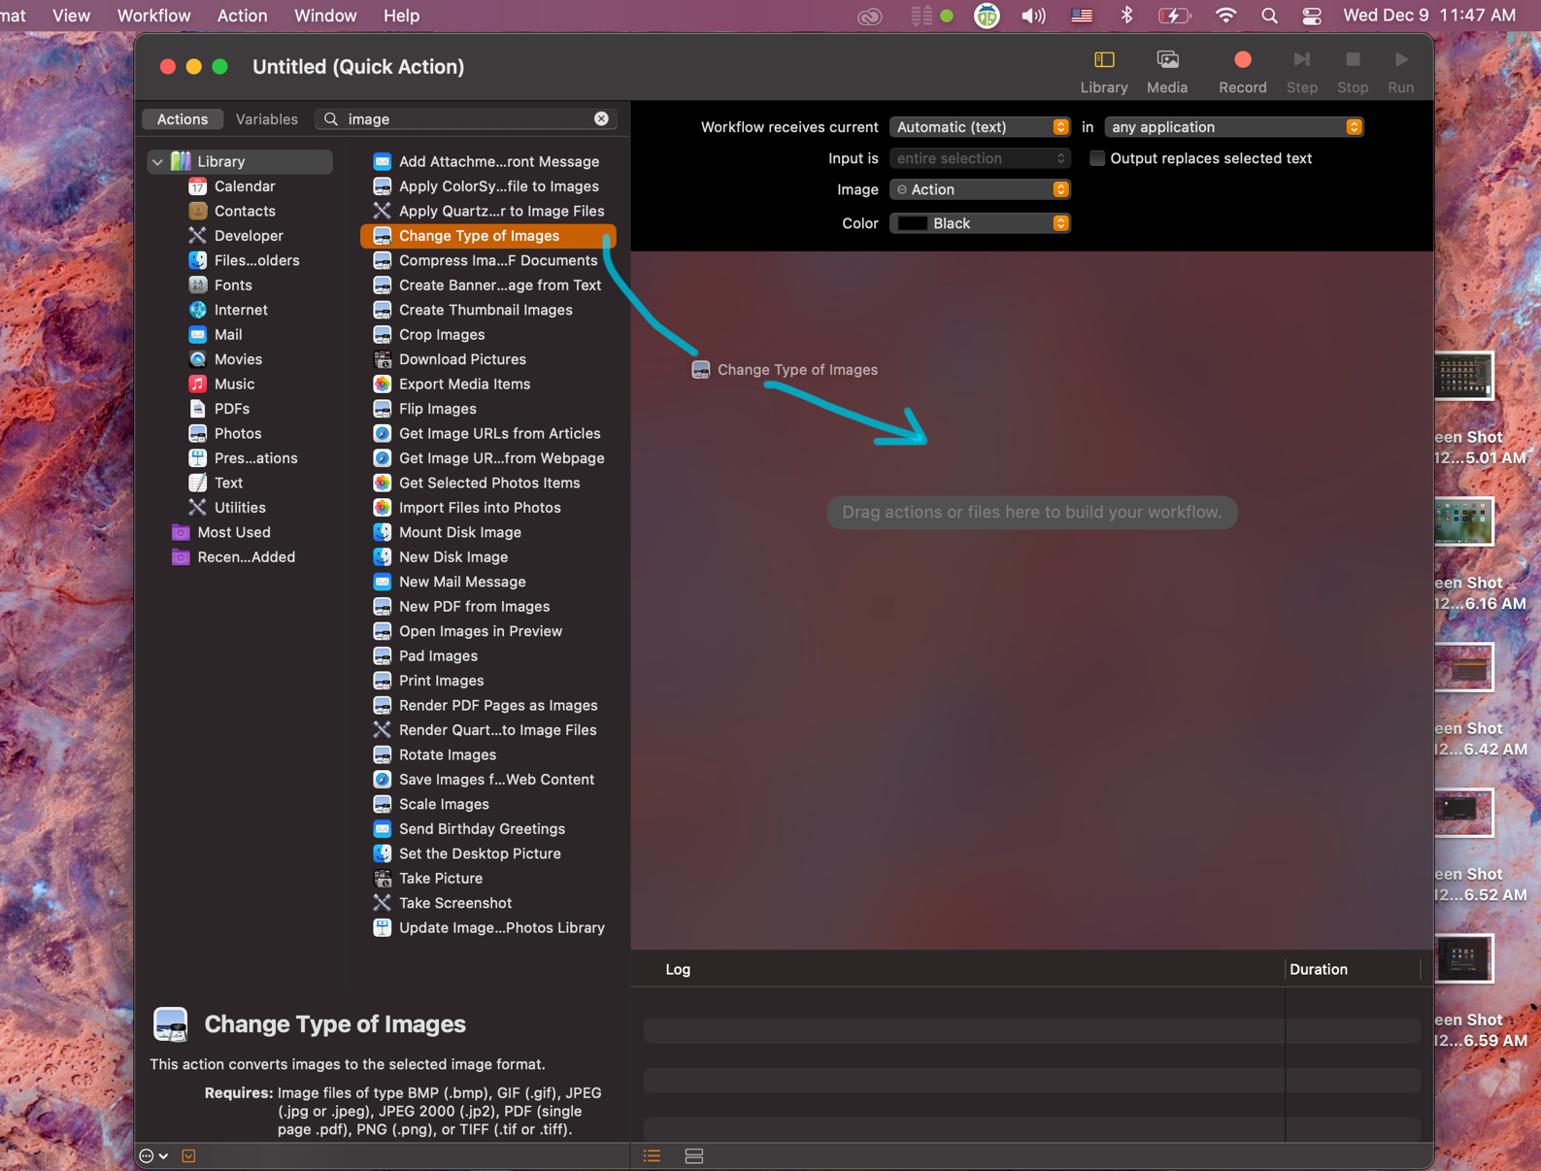The image size is (1541, 1171).
Task: Open the Media browser toolbar icon
Action: (x=1167, y=60)
